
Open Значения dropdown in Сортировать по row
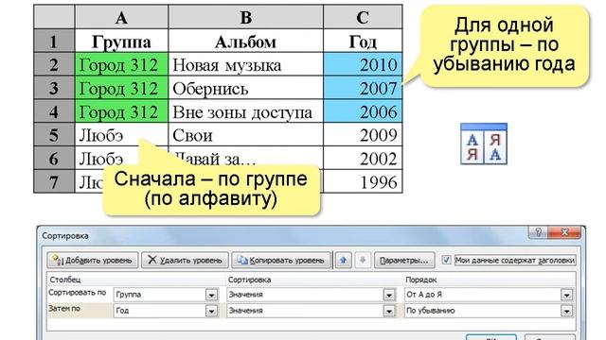389,295
